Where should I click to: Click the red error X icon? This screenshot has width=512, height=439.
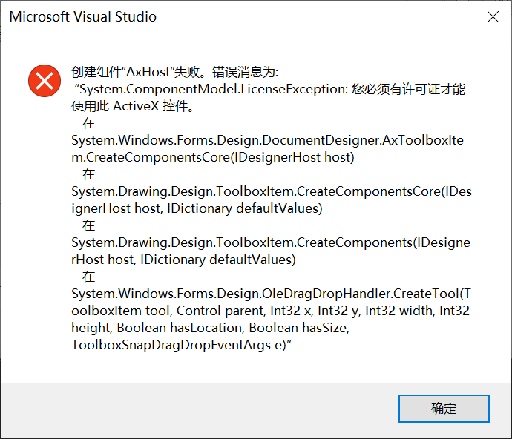[x=45, y=81]
